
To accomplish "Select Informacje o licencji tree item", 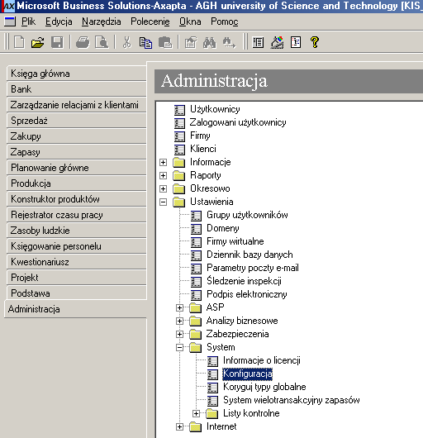I will 262,360.
